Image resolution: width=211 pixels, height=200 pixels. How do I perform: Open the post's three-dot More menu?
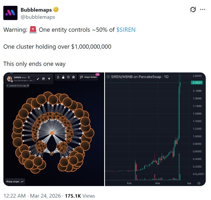(203, 10)
